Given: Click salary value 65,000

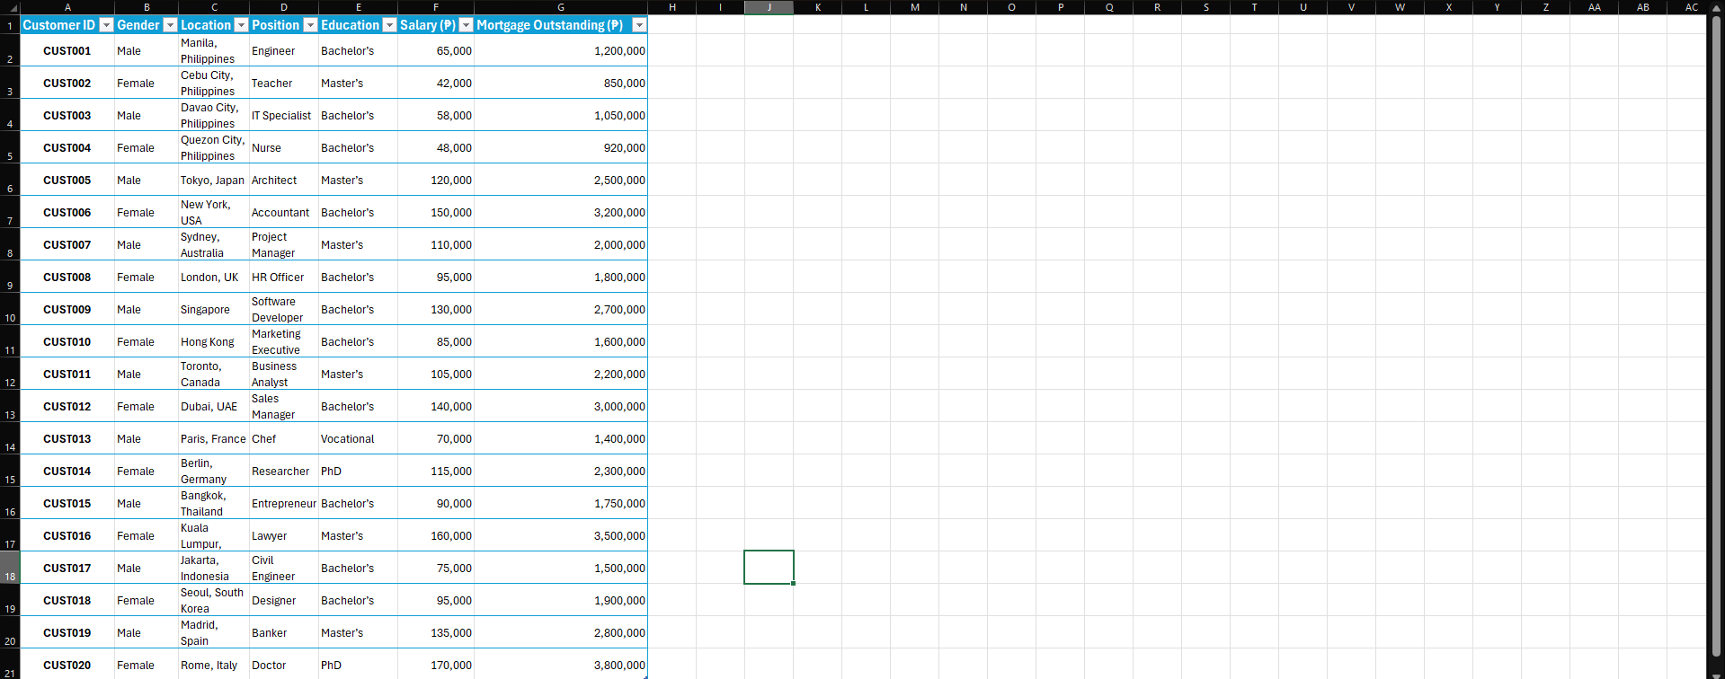Looking at the screenshot, I should pyautogui.click(x=436, y=50).
